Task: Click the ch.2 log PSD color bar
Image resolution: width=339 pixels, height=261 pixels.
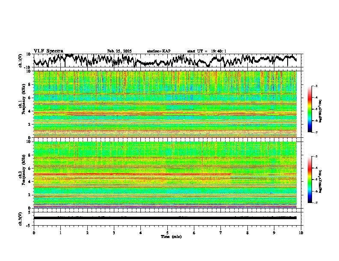Action: (x=309, y=180)
